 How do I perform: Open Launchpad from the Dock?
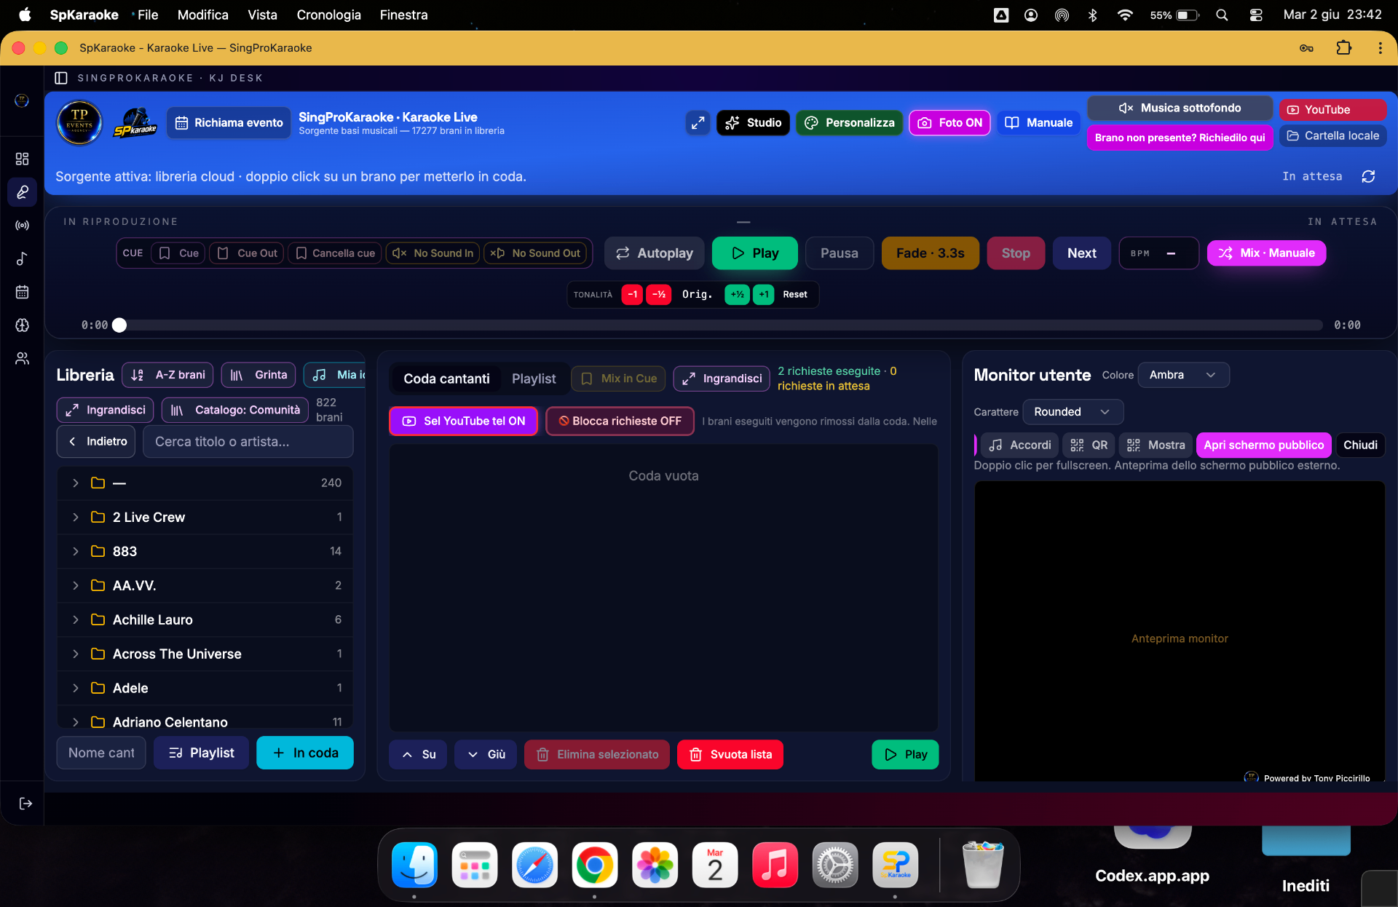tap(475, 866)
